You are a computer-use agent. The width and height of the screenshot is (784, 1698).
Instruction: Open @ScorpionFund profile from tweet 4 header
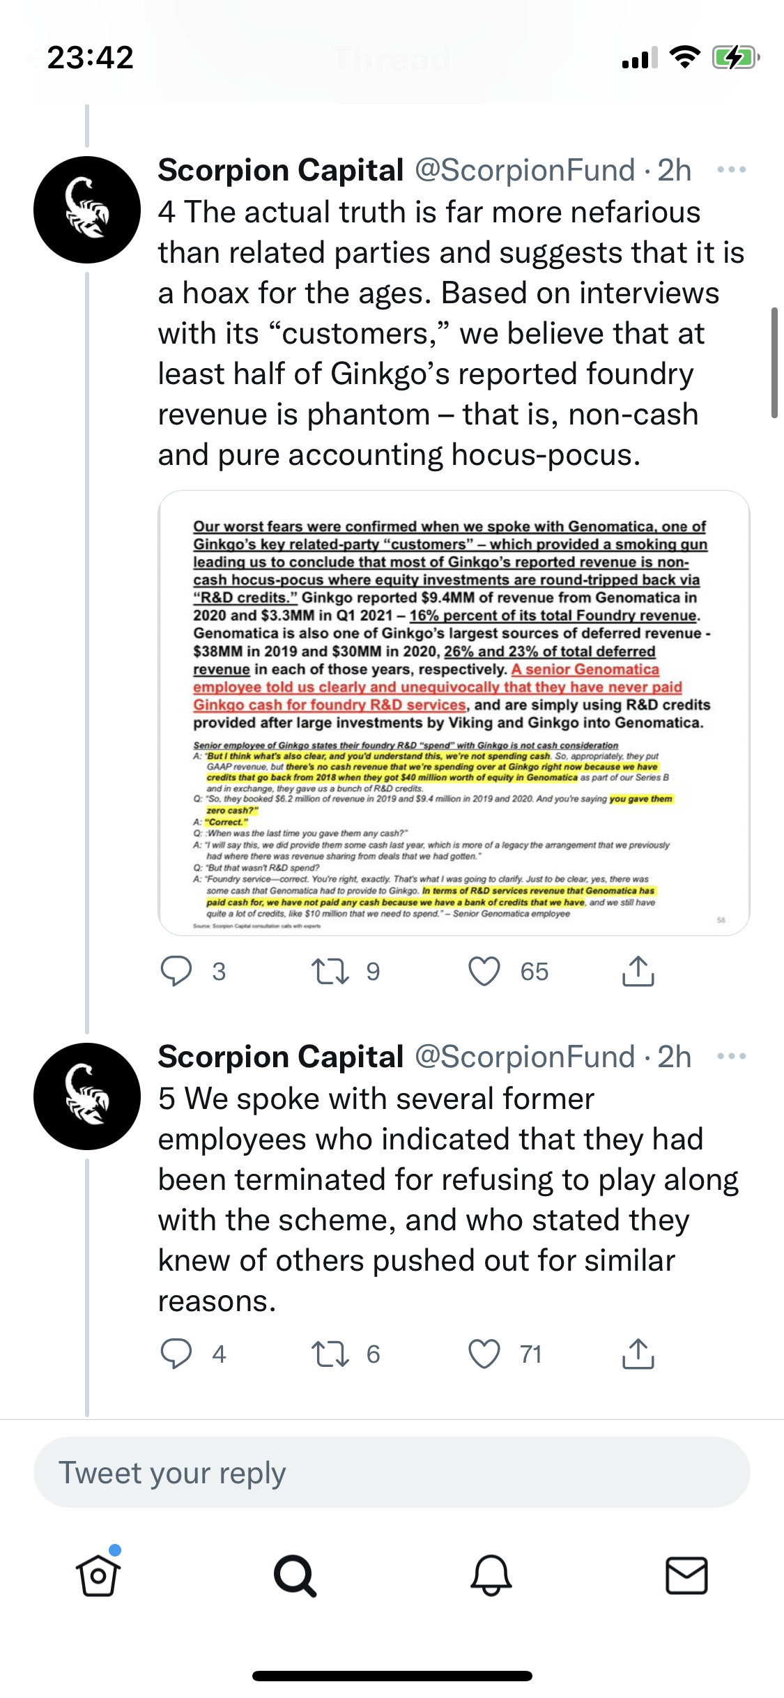pyautogui.click(x=525, y=170)
